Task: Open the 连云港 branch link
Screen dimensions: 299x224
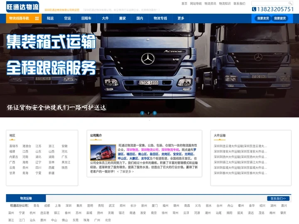Action: [x=44, y=213]
